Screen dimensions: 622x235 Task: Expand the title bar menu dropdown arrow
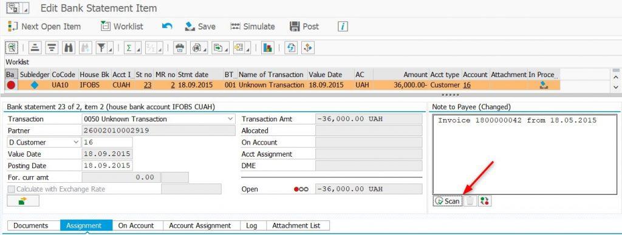[26, 8]
